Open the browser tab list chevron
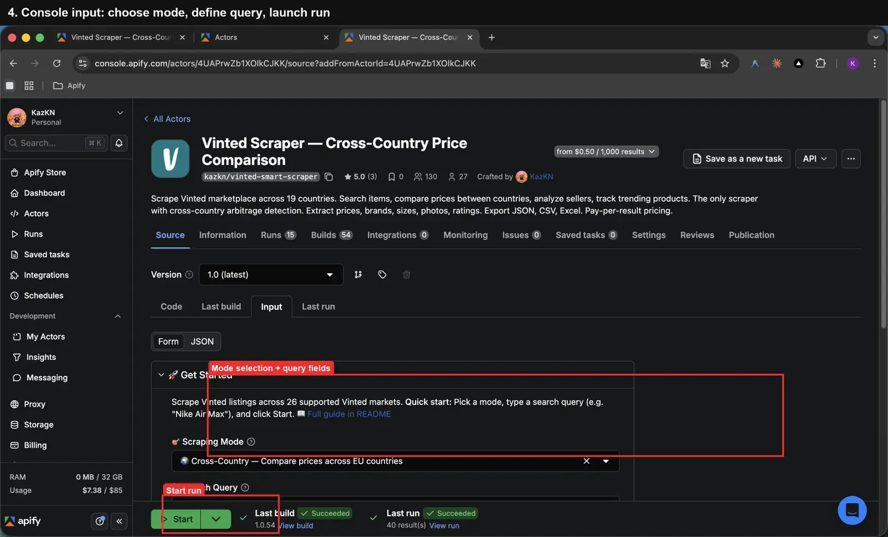The width and height of the screenshot is (888, 537). pyautogui.click(x=875, y=37)
